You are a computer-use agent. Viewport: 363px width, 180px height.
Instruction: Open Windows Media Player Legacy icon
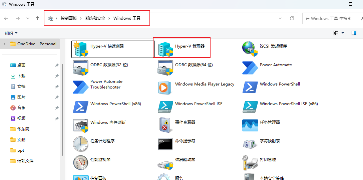[165, 88]
